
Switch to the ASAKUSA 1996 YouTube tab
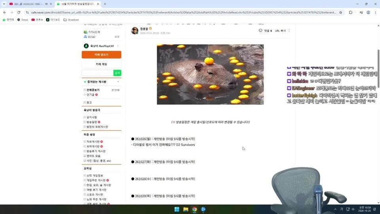tap(28, 4)
